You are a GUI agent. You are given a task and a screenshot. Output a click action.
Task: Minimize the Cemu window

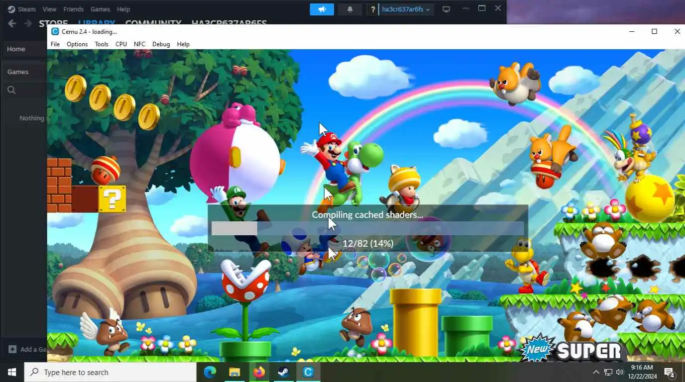click(x=632, y=31)
